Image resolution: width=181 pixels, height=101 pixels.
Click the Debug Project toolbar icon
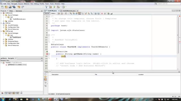point(58,7)
